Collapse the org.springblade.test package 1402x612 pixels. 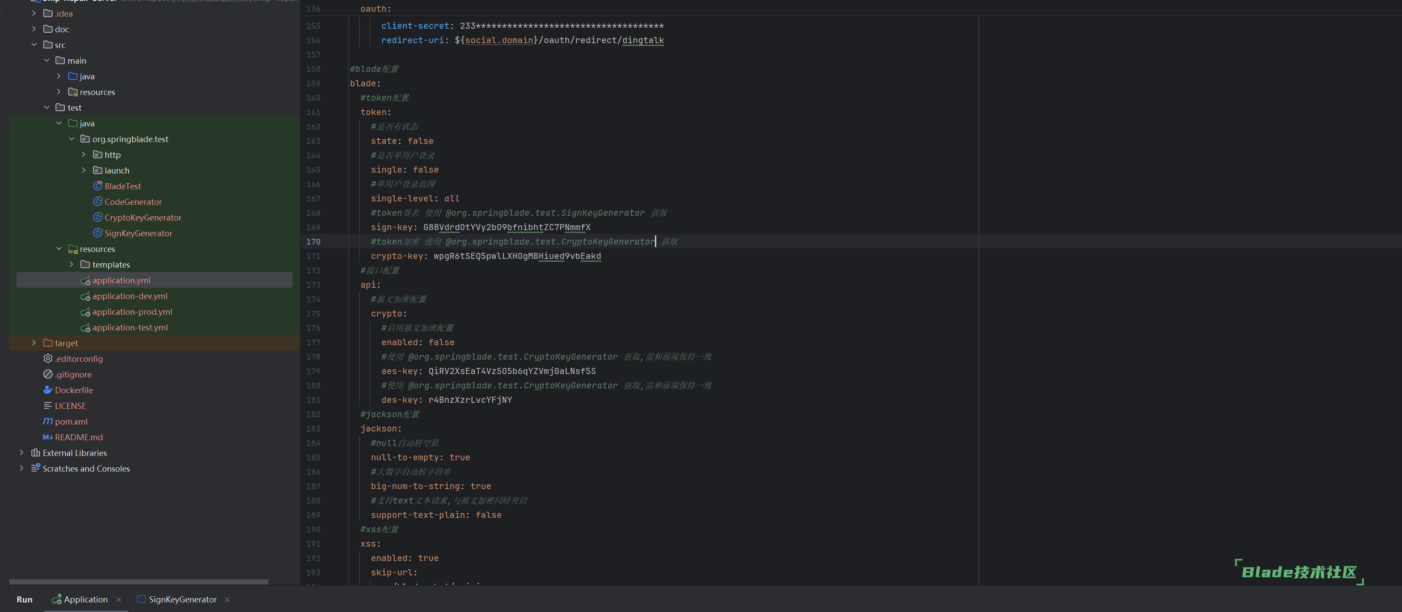pos(71,139)
